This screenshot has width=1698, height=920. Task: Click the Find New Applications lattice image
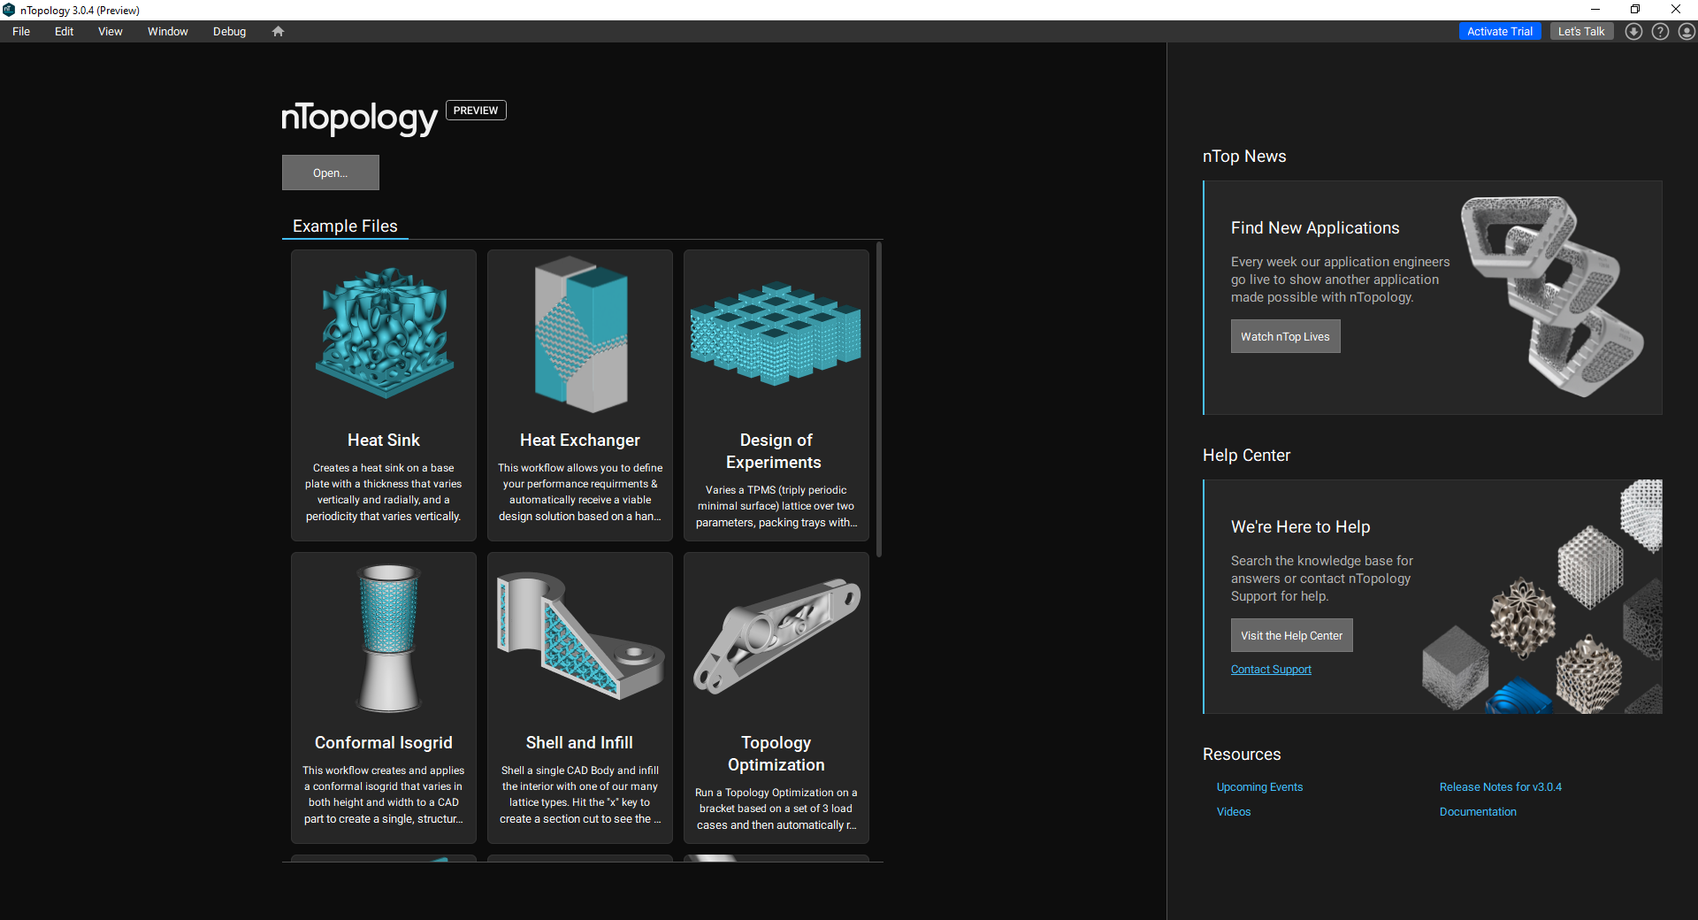[1553, 296]
